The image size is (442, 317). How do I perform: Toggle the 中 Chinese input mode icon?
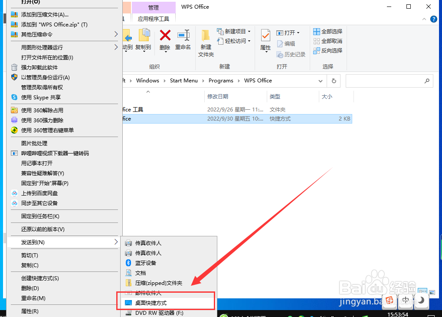[406, 301]
